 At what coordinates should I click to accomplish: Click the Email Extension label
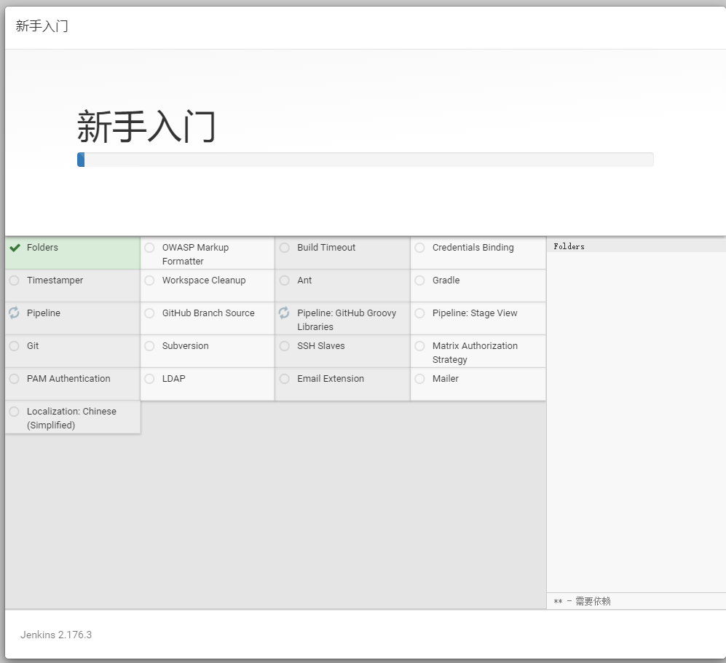[x=331, y=379]
